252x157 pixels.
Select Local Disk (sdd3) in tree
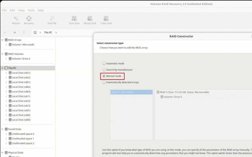pos(21,120)
